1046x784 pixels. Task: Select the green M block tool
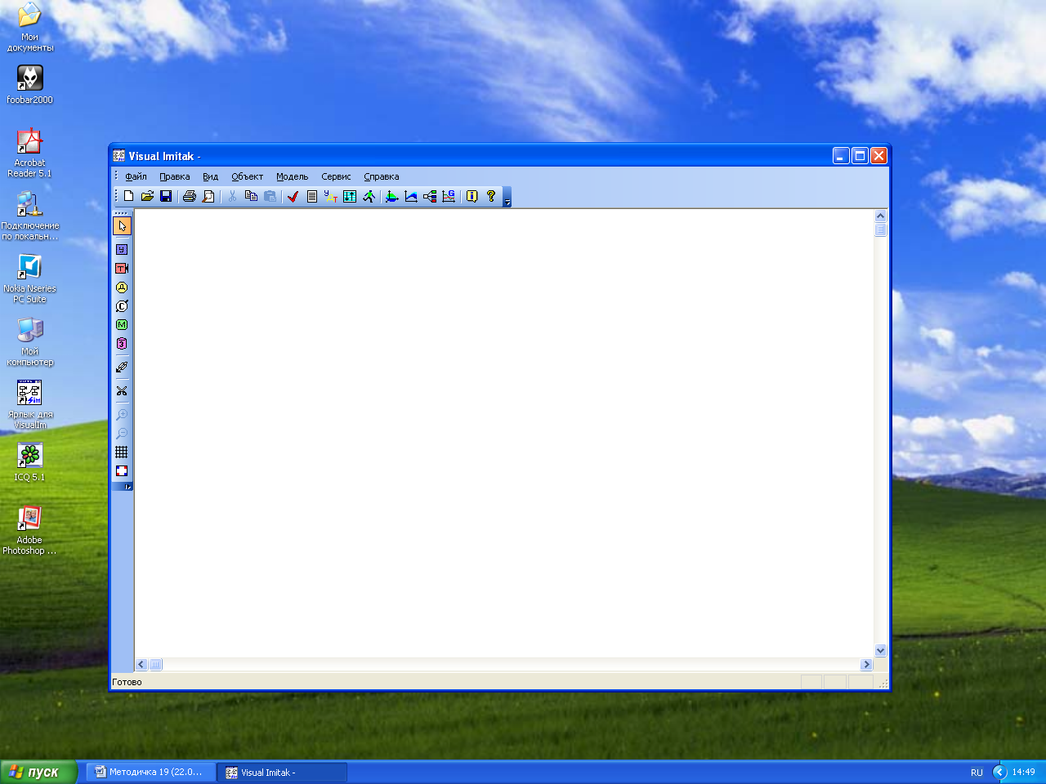(x=122, y=325)
